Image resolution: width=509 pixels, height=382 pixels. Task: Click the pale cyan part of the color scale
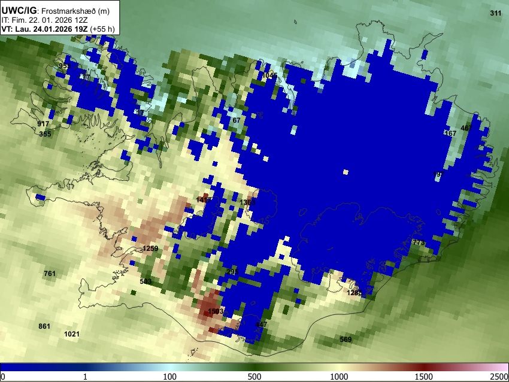pyautogui.click(x=169, y=367)
